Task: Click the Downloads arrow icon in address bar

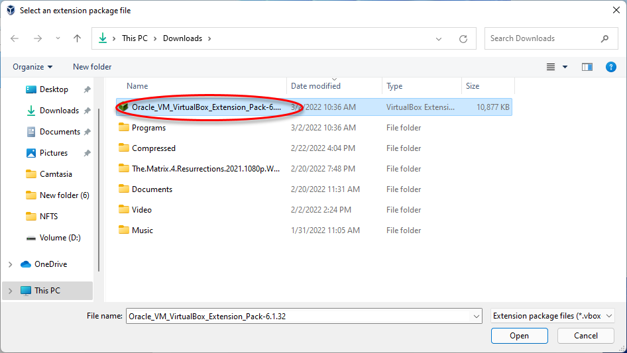Action: 103,38
